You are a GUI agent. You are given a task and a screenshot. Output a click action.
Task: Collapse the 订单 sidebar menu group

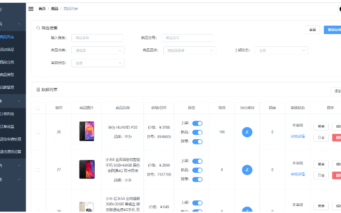click(x=13, y=101)
